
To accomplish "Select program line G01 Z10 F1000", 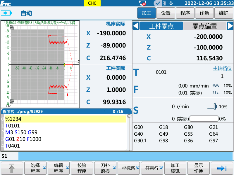I will (x=23, y=139).
